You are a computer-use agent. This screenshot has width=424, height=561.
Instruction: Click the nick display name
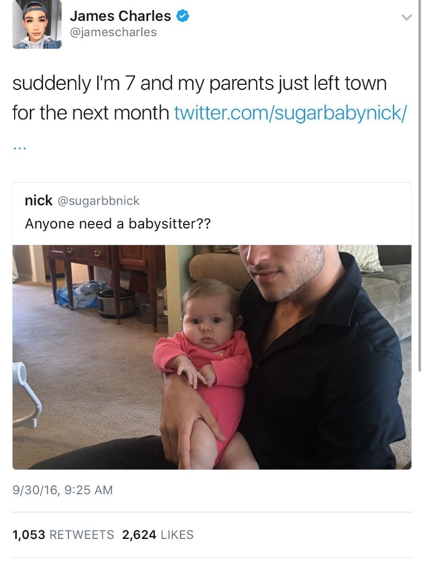pos(38,200)
